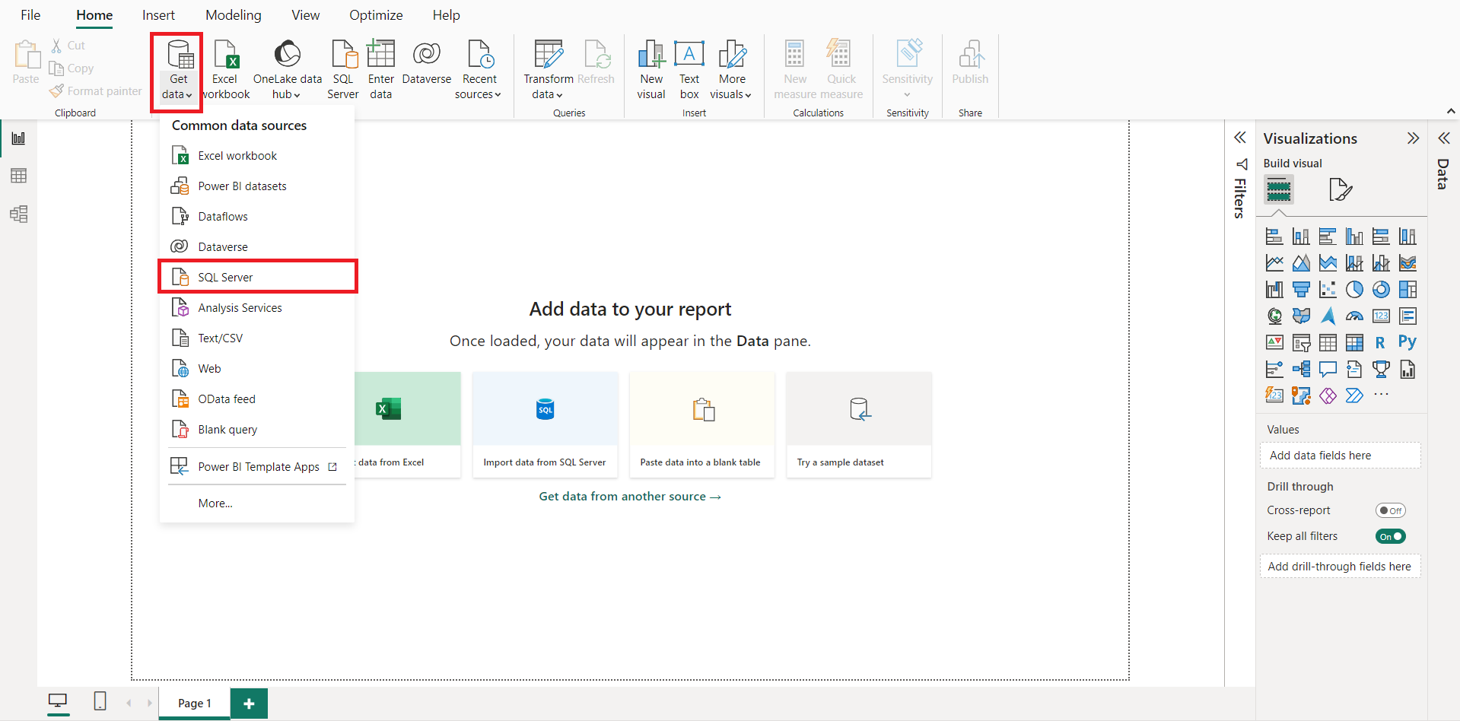The image size is (1460, 721).
Task: Collapse the ribbon with the chevron
Action: click(1451, 111)
